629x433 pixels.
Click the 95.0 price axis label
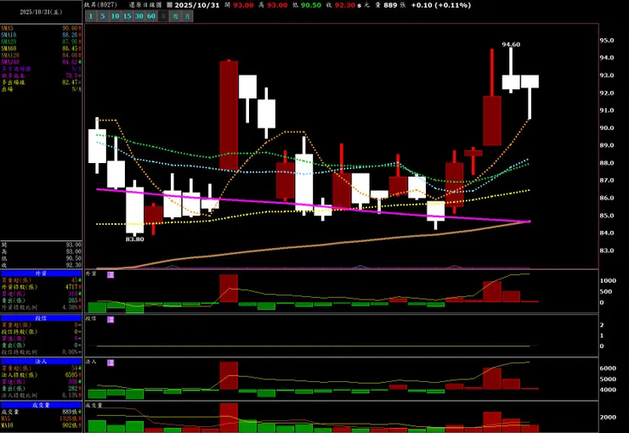607,41
